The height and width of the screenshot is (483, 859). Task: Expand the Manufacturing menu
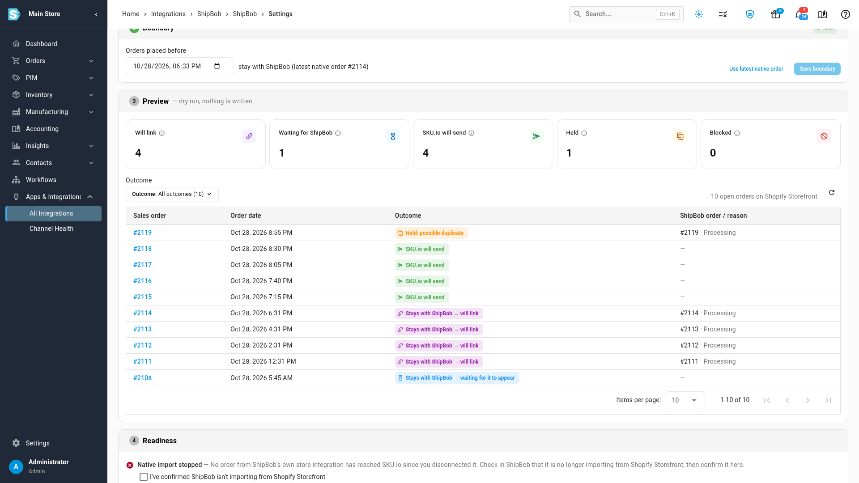(54, 112)
